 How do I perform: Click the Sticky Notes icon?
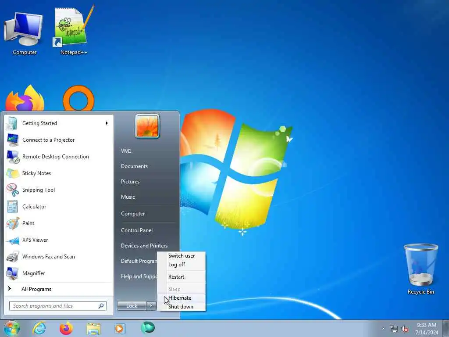point(13,173)
